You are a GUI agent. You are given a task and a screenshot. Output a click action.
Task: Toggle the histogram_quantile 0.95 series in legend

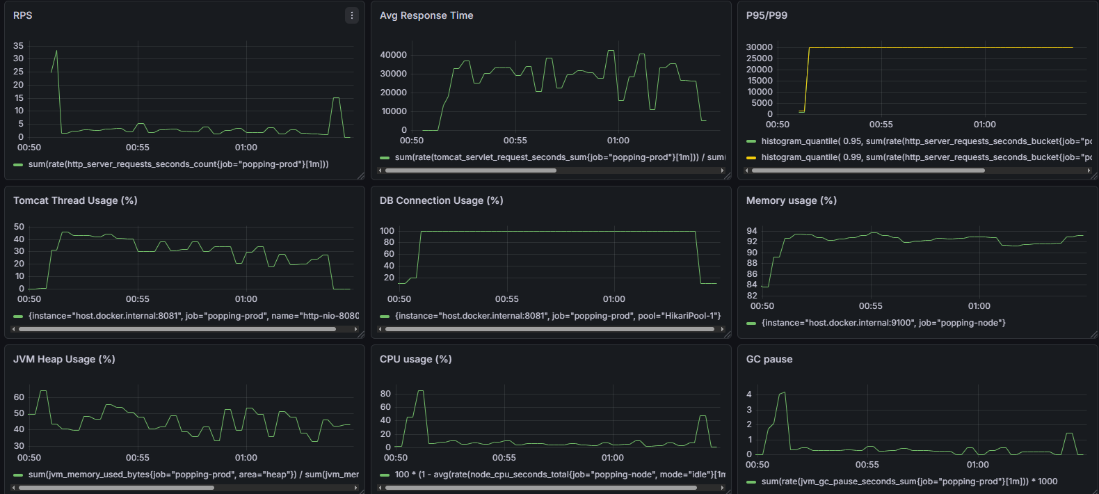tap(926, 141)
